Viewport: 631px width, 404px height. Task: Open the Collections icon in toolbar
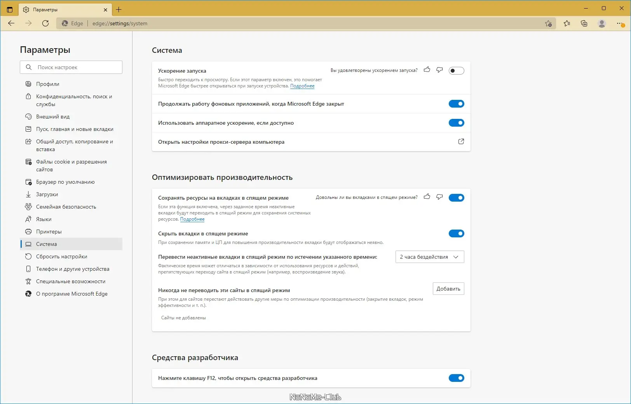584,23
